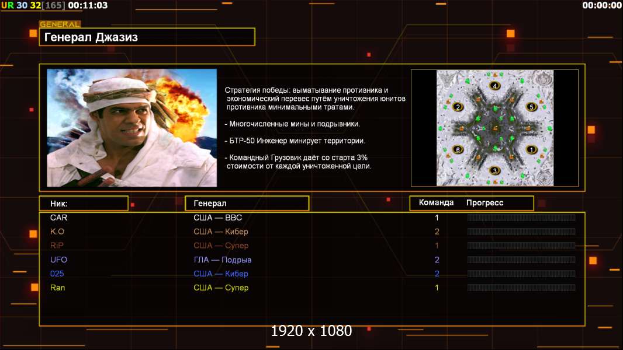This screenshot has width=623, height=350.
Task: Select player CAR in the list
Action: 59,218
